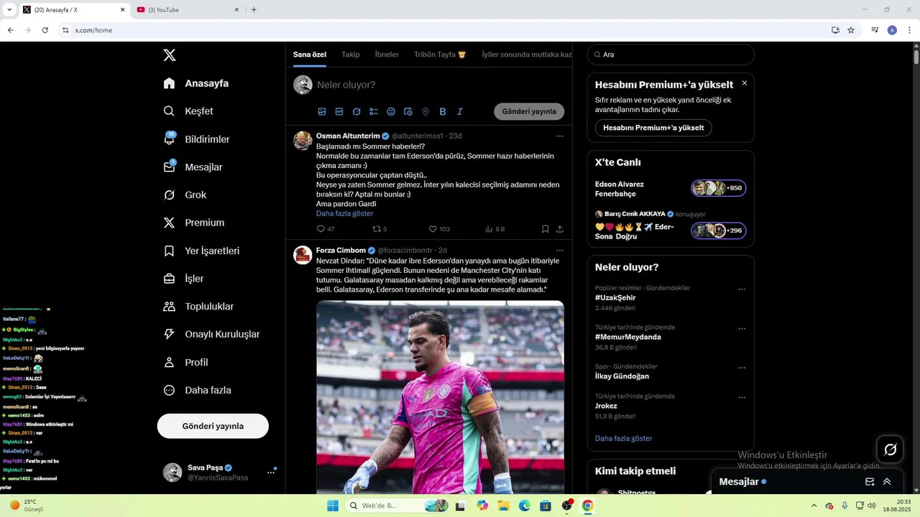This screenshot has height=517, width=920.
Task: Open options for İlkay Gündoğan trend
Action: (x=742, y=368)
